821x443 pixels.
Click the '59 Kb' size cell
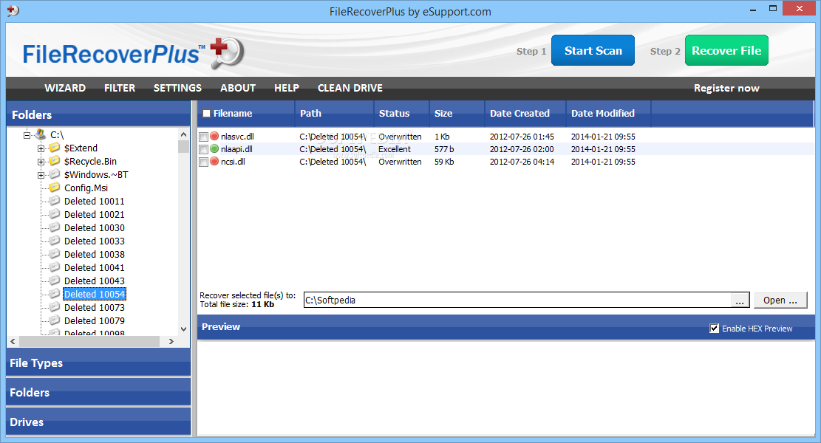(x=444, y=162)
